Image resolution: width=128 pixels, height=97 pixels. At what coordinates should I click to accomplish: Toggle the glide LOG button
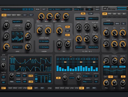pyautogui.click(x=3, y=59)
